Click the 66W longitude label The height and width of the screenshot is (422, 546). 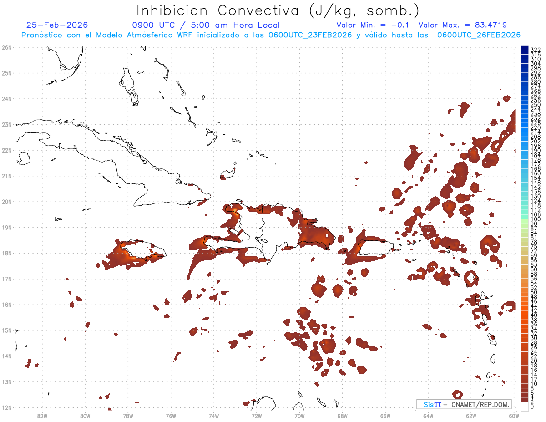pos(385,416)
